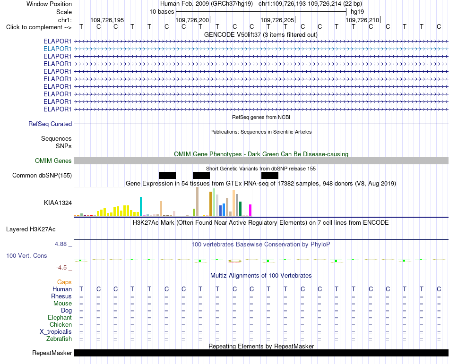
Task: Click the 109,726,200 position marker
Action: pyautogui.click(x=192, y=20)
